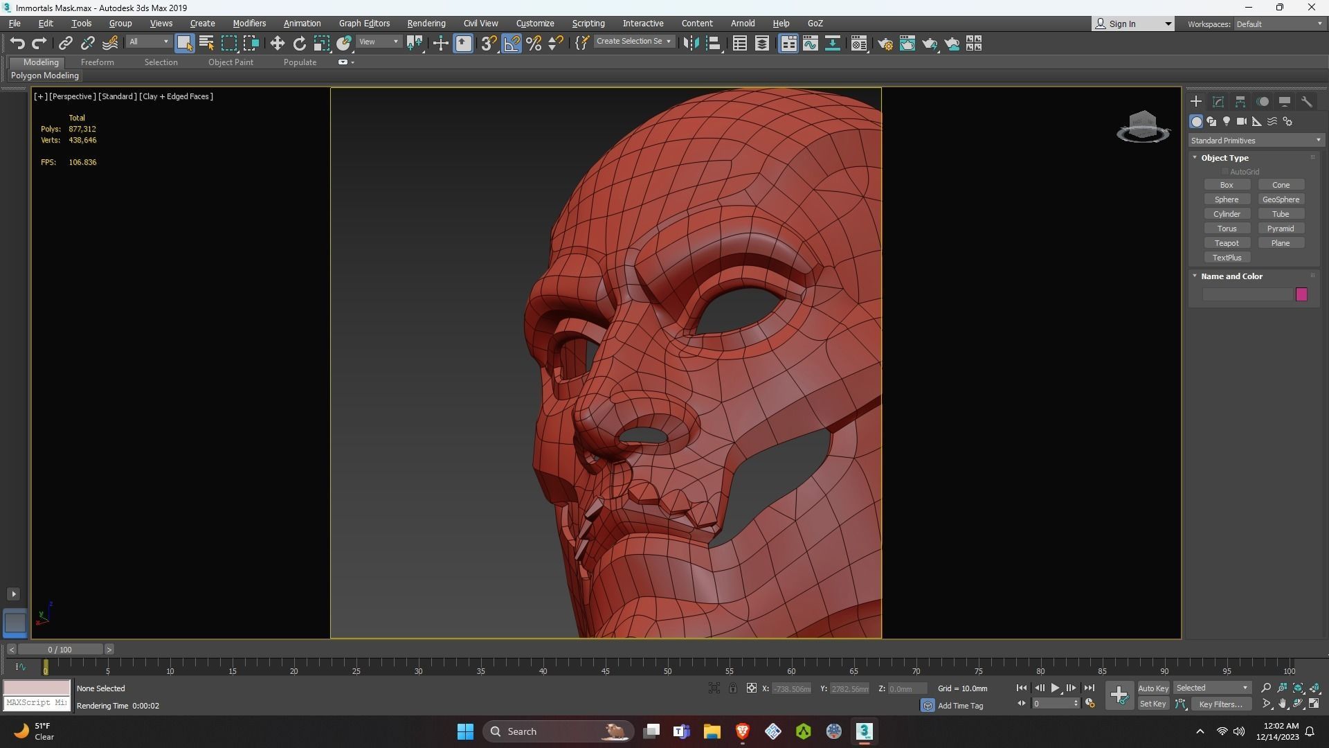Toggle the Ribbon display button
Image resolution: width=1329 pixels, height=748 pixels.
(788, 44)
